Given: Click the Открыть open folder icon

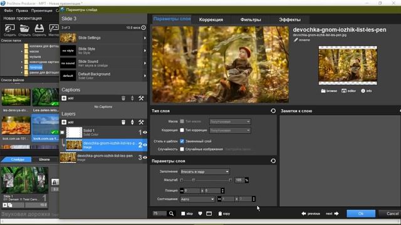Looking at the screenshot, I should 24,28.
